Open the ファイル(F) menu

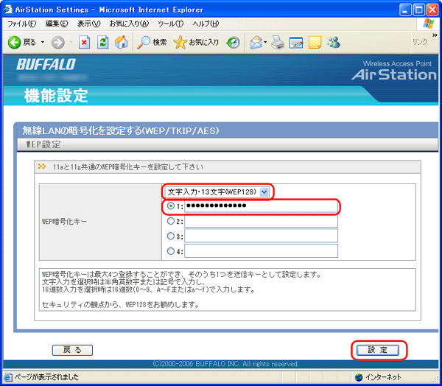(x=21, y=24)
